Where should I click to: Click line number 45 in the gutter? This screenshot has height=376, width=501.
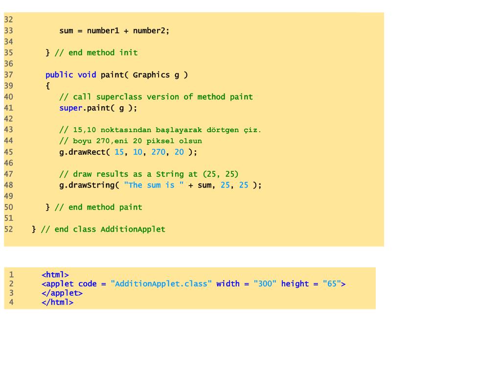pos(9,152)
